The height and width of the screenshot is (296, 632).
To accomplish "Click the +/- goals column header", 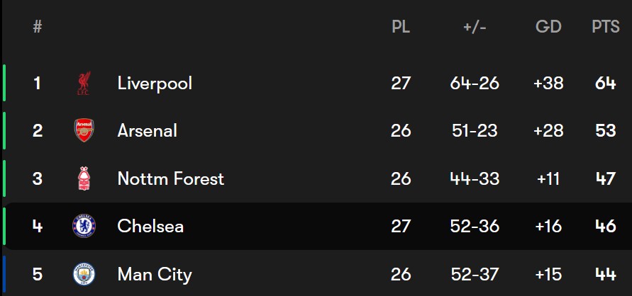I will tap(475, 28).
